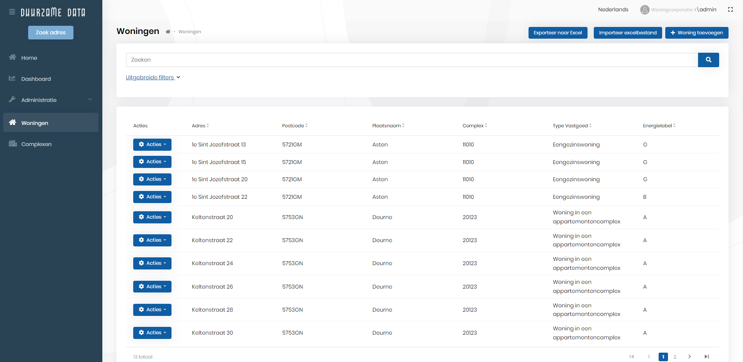Viewport: 743px width, 362px height.
Task: Navigate to Complexen in sidebar
Action: coord(36,144)
